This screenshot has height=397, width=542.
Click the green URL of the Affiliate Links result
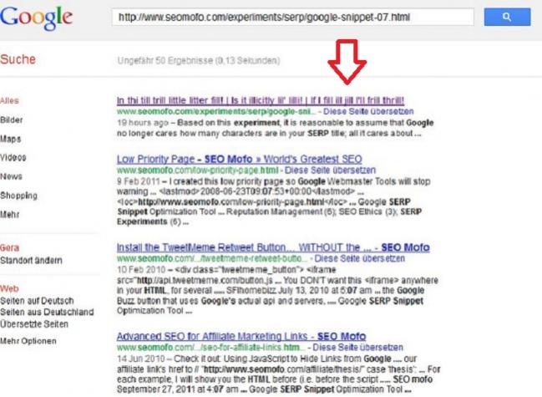pos(211,347)
